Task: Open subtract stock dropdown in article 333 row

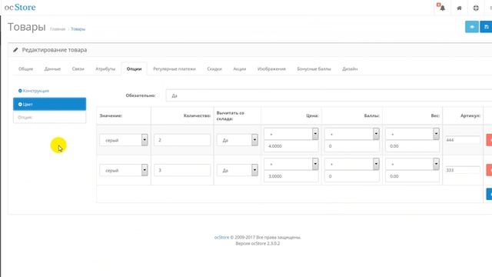Action: point(238,170)
